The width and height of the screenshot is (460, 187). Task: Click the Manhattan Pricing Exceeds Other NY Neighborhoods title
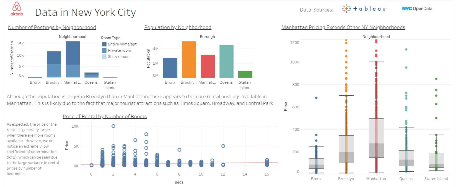tap(343, 27)
